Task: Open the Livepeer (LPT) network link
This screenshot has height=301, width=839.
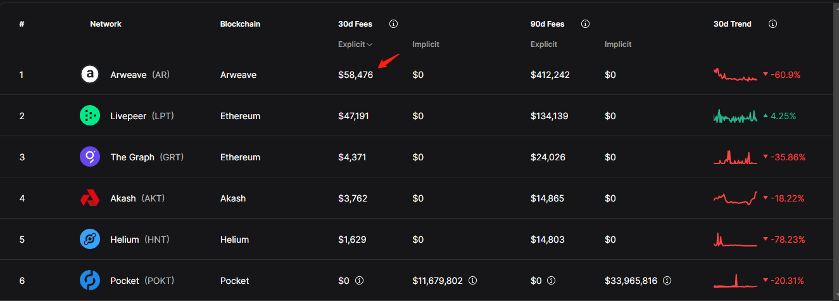Action: [142, 116]
